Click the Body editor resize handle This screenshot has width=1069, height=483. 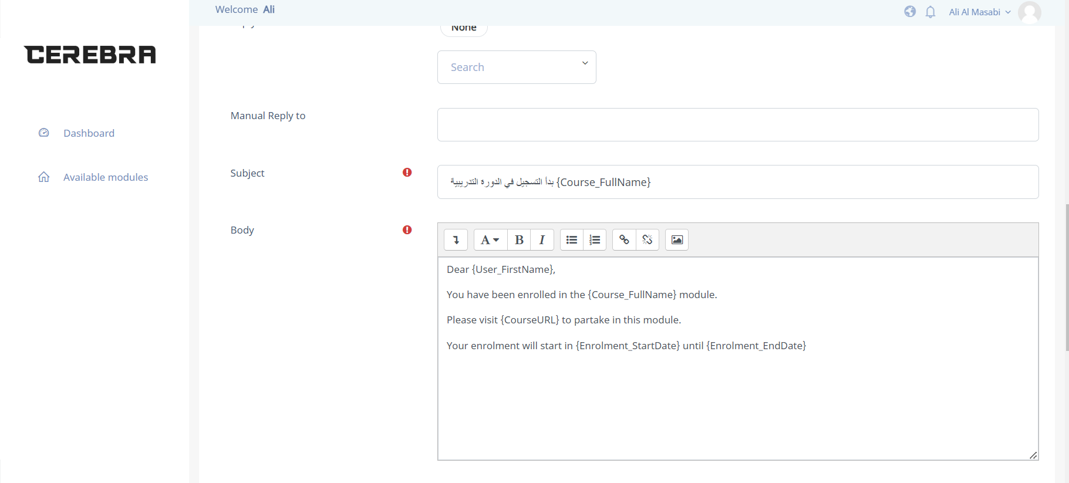tap(1033, 455)
